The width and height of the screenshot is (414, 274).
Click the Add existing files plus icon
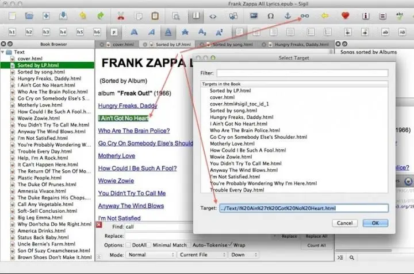(46, 16)
